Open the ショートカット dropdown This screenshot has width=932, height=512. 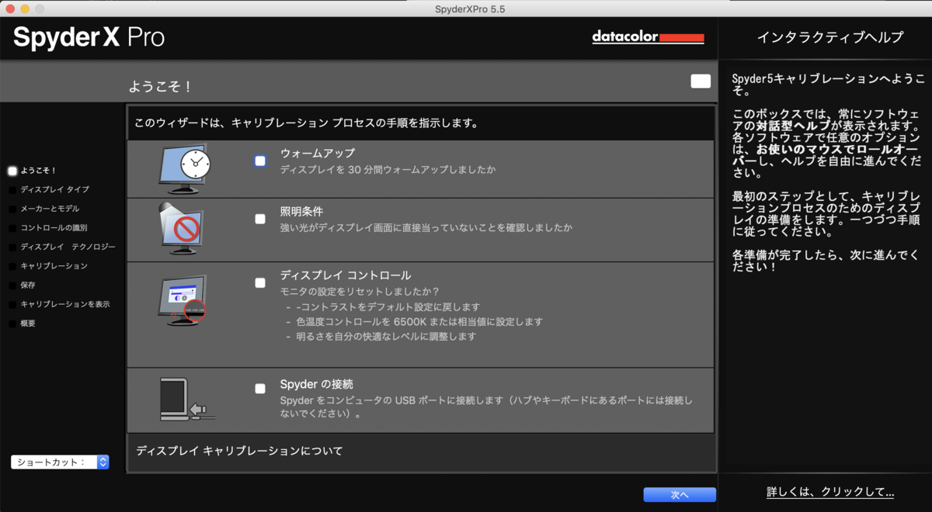point(60,462)
